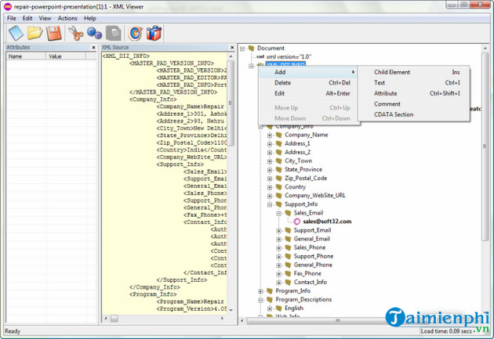Click the folder icon beside Address_1
Viewport: 494px width, 339px height.
(279, 144)
